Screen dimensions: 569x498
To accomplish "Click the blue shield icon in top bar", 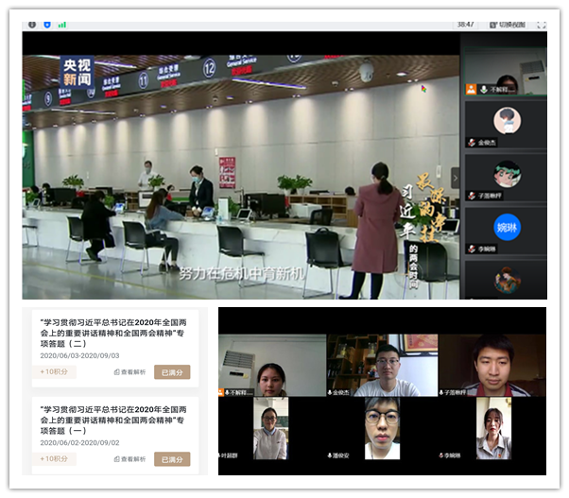I will [46, 25].
